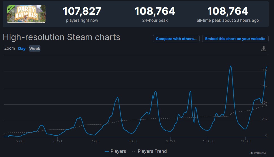Click the 50k y-axis label
This screenshot has height=157, width=274.
[264, 103]
